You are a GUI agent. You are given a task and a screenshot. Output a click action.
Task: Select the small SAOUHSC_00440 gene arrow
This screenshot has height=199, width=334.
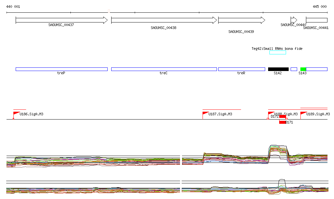tap(294, 20)
